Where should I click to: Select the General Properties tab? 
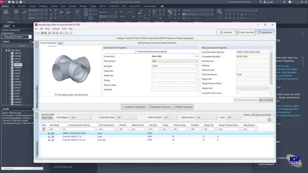click(x=48, y=43)
